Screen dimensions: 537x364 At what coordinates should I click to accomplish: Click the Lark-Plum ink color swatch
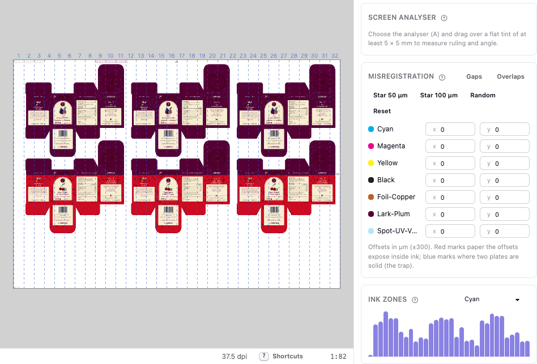[x=371, y=214]
